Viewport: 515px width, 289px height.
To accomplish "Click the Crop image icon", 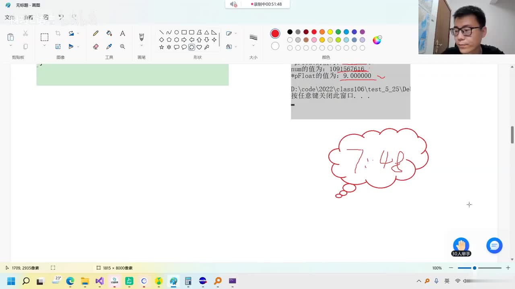I will (58, 33).
